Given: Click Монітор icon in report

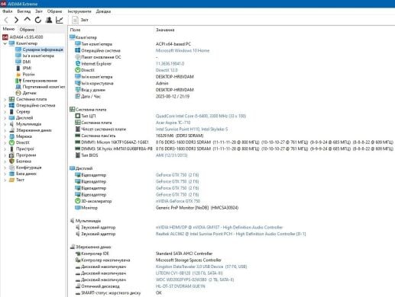Looking at the screenshot, I should (78, 208).
